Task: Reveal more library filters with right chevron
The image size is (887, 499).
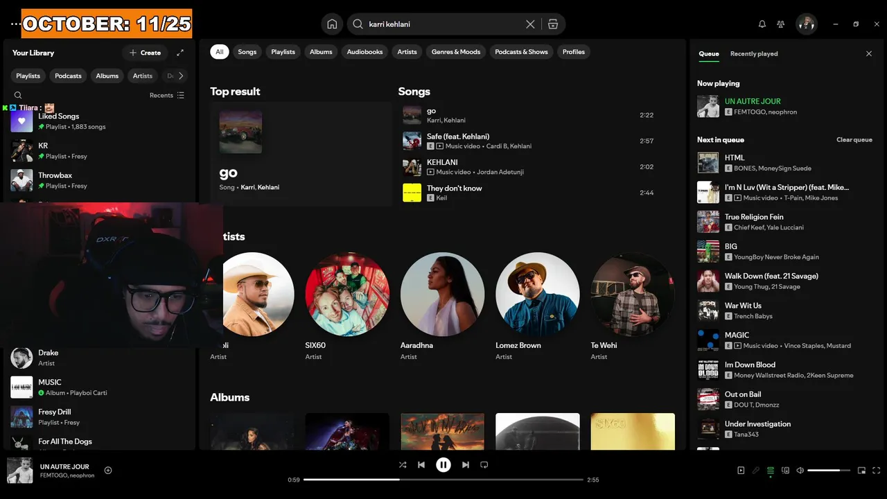Action: (181, 76)
